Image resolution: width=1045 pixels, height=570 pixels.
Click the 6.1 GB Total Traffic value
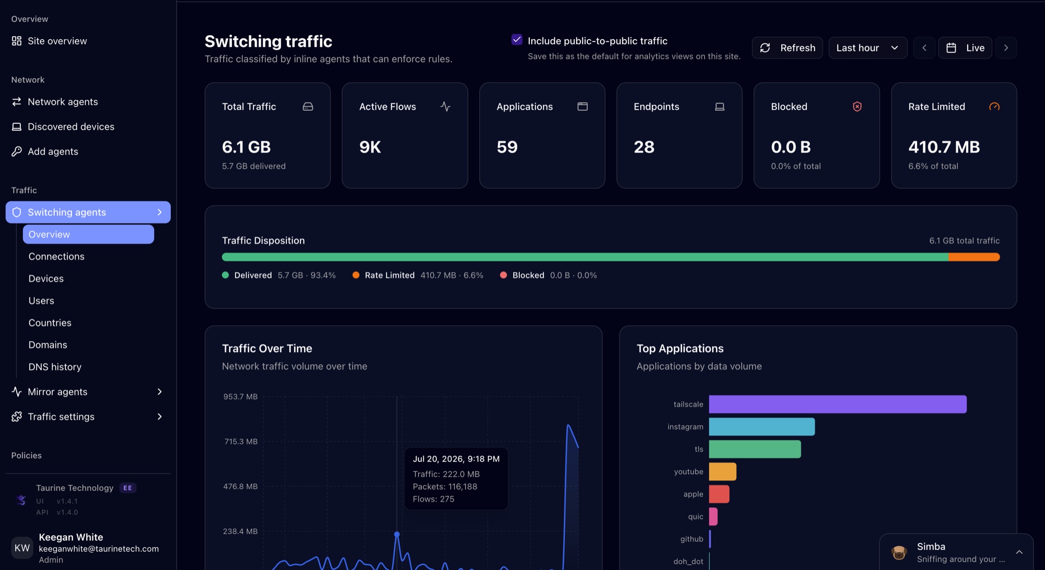click(246, 147)
